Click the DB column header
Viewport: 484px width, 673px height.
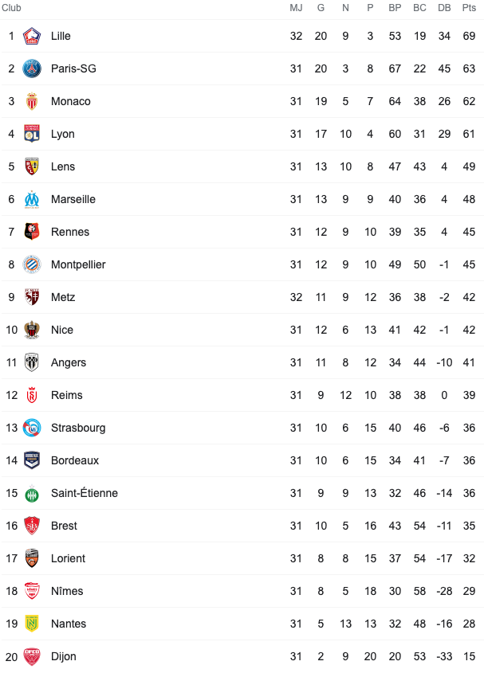click(x=444, y=8)
